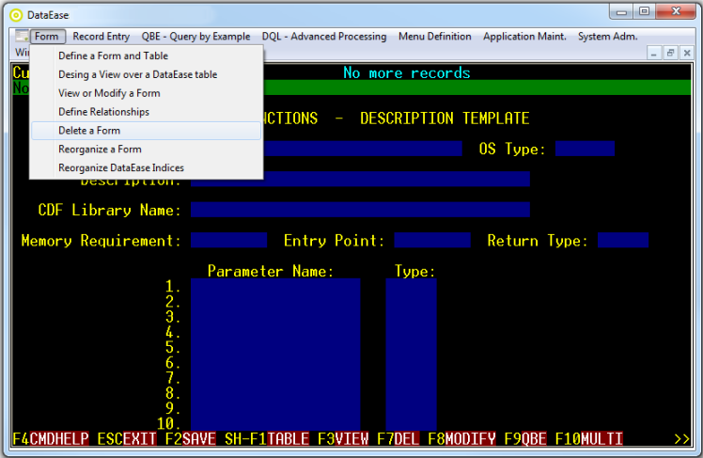Minimize the DataEase main window
Viewport: 703px width, 458px height.
(x=621, y=11)
